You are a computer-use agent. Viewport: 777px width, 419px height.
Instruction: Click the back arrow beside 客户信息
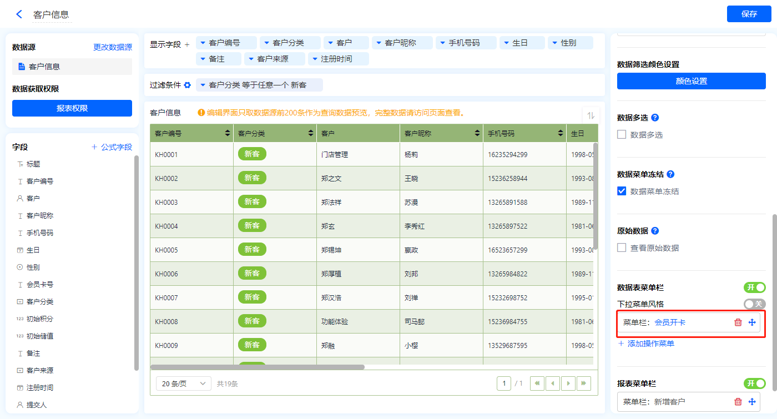tap(19, 14)
